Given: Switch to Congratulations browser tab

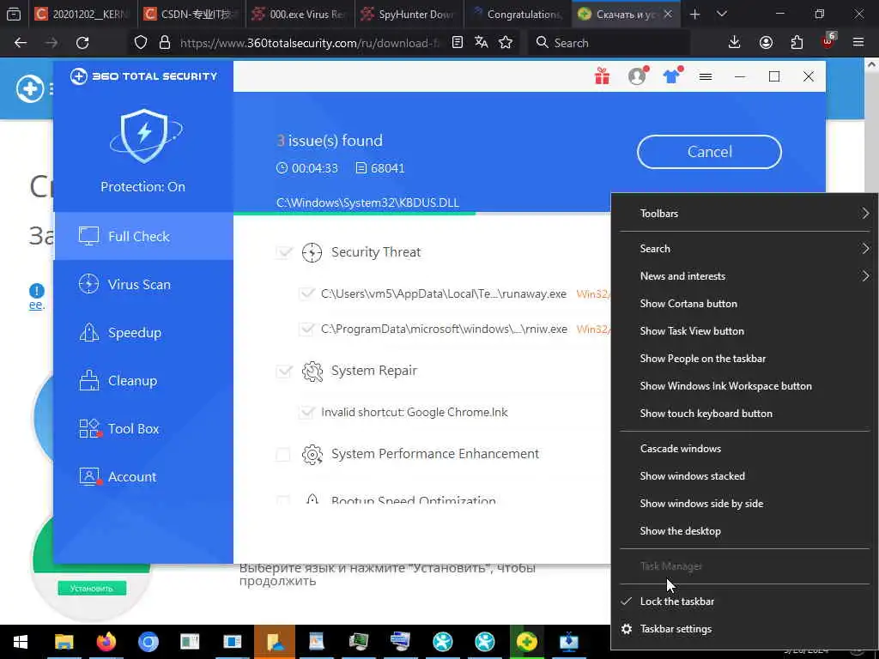Looking at the screenshot, I should (x=518, y=14).
